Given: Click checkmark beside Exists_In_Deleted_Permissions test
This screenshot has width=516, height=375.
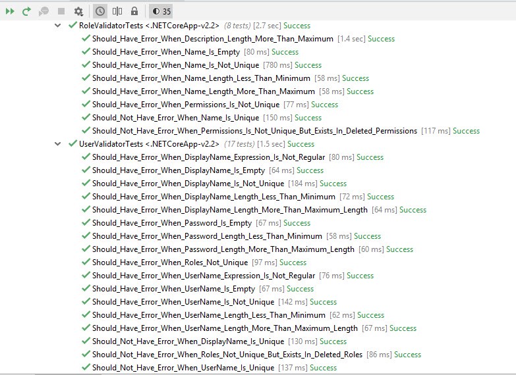Looking at the screenshot, I should [86, 130].
